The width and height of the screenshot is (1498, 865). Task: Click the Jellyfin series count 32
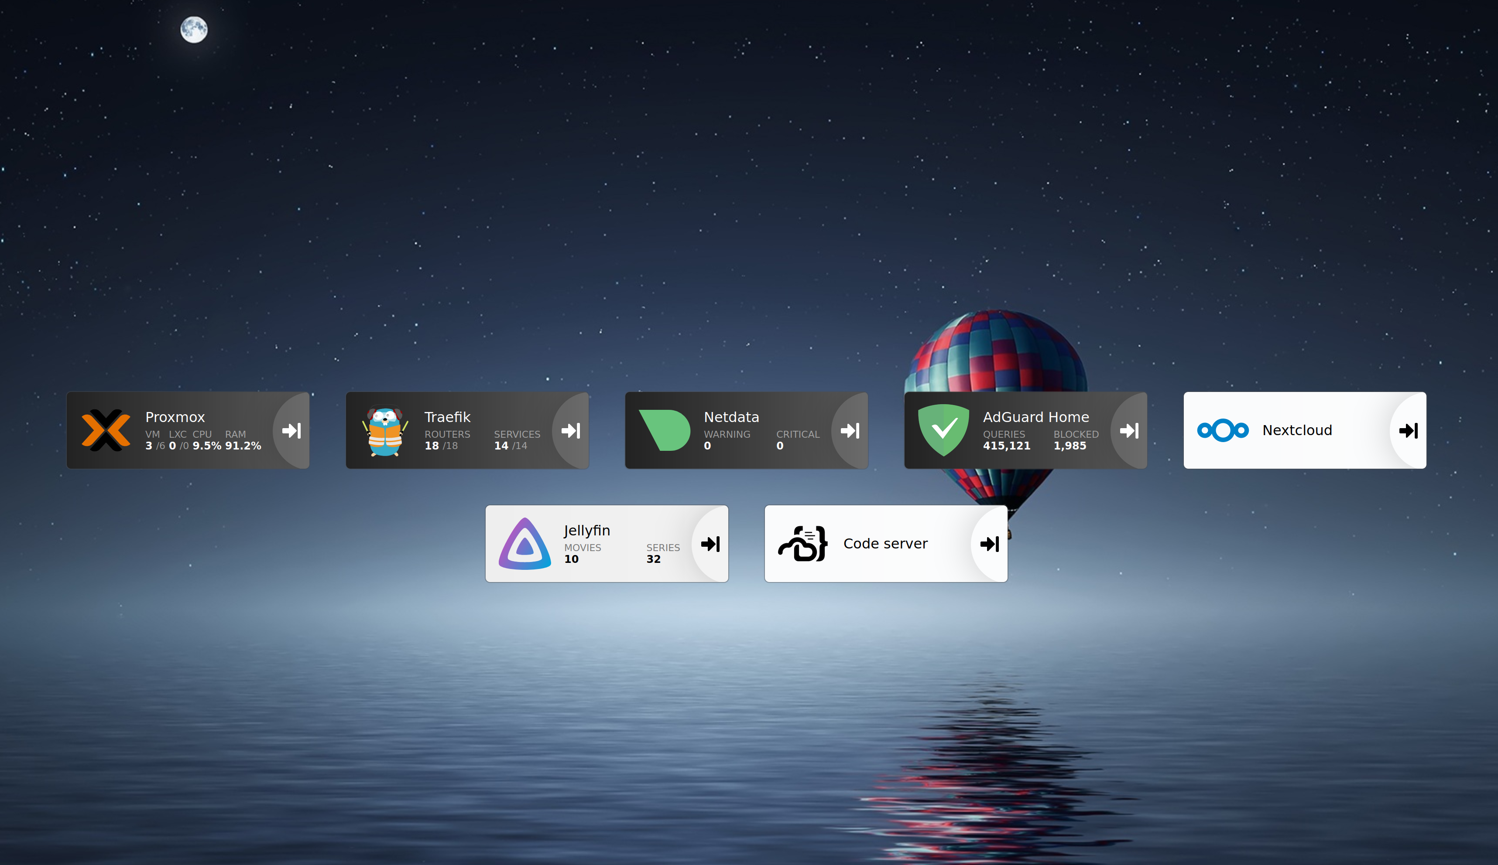(653, 559)
